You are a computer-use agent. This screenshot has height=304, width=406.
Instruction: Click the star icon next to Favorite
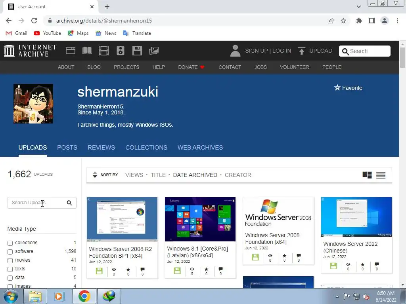coord(337,87)
